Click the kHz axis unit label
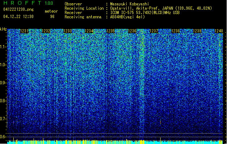The image size is (227, 144). (x=3, y=29)
